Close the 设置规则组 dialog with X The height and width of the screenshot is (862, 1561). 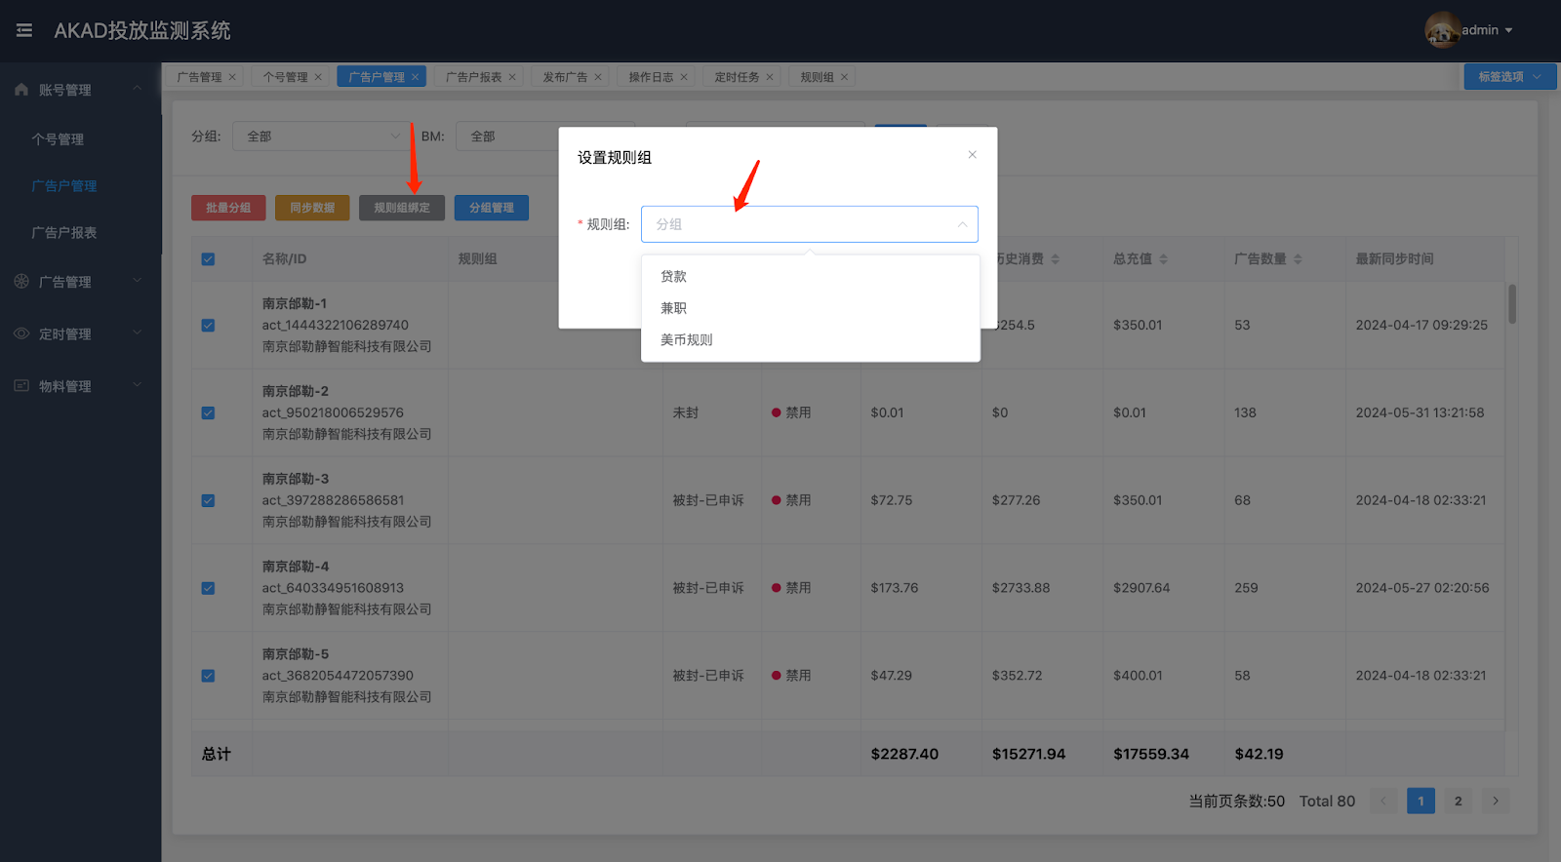[972, 155]
